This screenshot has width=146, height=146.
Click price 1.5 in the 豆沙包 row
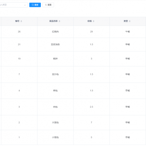point(92,74)
